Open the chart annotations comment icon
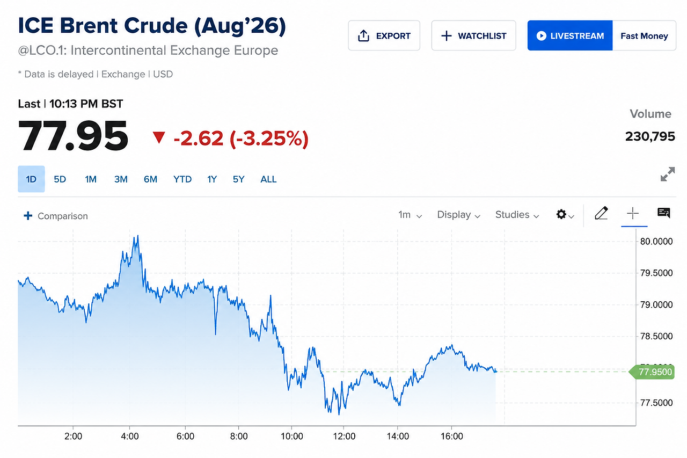 tap(664, 213)
